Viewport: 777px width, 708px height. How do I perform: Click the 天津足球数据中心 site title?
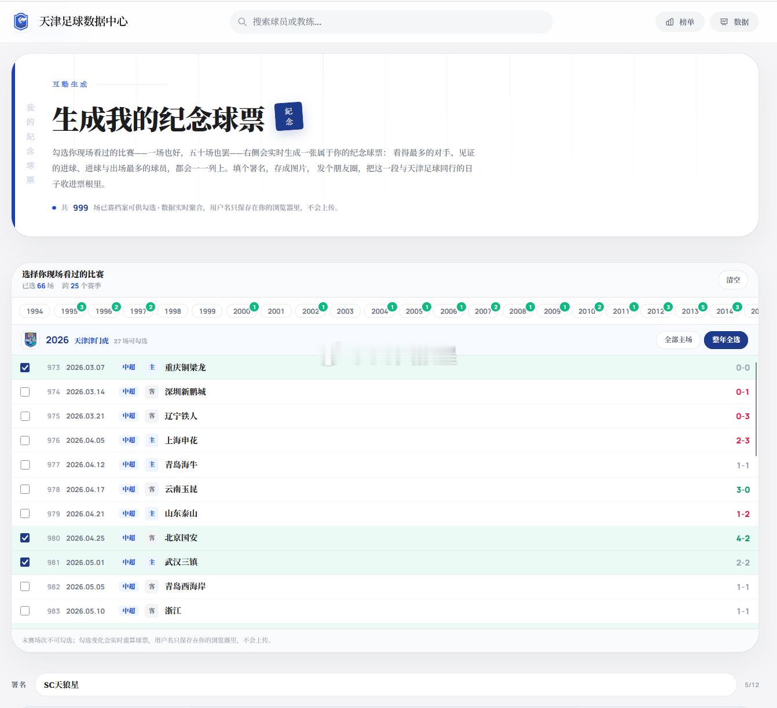coord(83,21)
